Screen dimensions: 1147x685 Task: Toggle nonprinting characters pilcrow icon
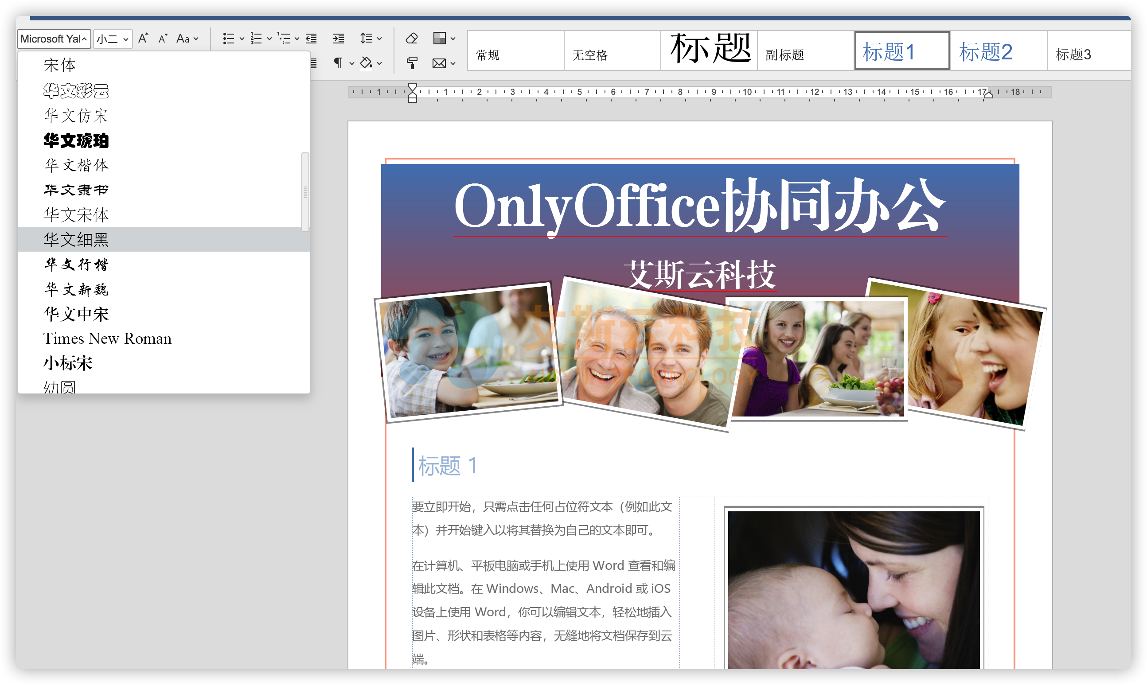click(338, 63)
